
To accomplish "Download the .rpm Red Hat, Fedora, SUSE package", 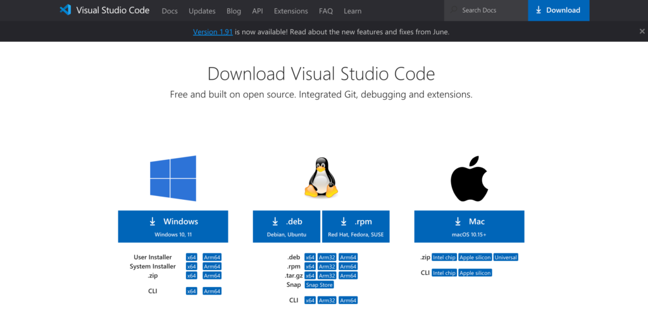I will (x=356, y=226).
